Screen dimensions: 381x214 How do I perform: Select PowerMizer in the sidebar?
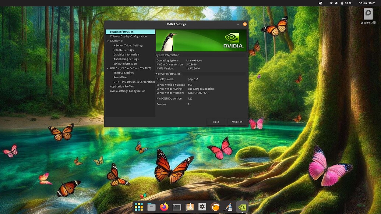point(120,77)
